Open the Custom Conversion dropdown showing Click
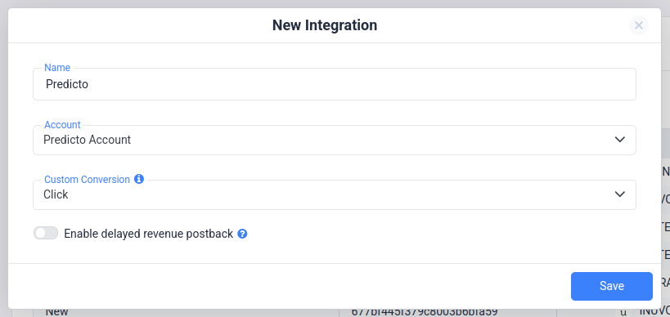The width and height of the screenshot is (670, 317). [x=335, y=194]
